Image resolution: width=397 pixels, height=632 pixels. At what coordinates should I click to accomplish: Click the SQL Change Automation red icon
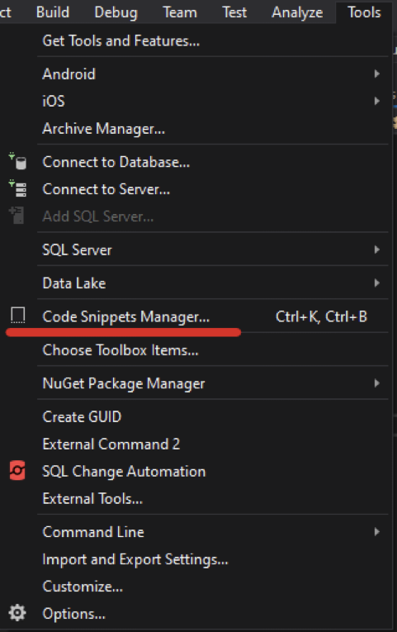(x=17, y=471)
